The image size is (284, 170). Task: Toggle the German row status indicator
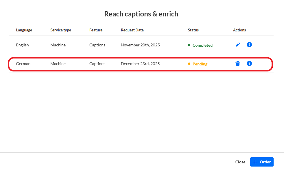click(x=189, y=64)
